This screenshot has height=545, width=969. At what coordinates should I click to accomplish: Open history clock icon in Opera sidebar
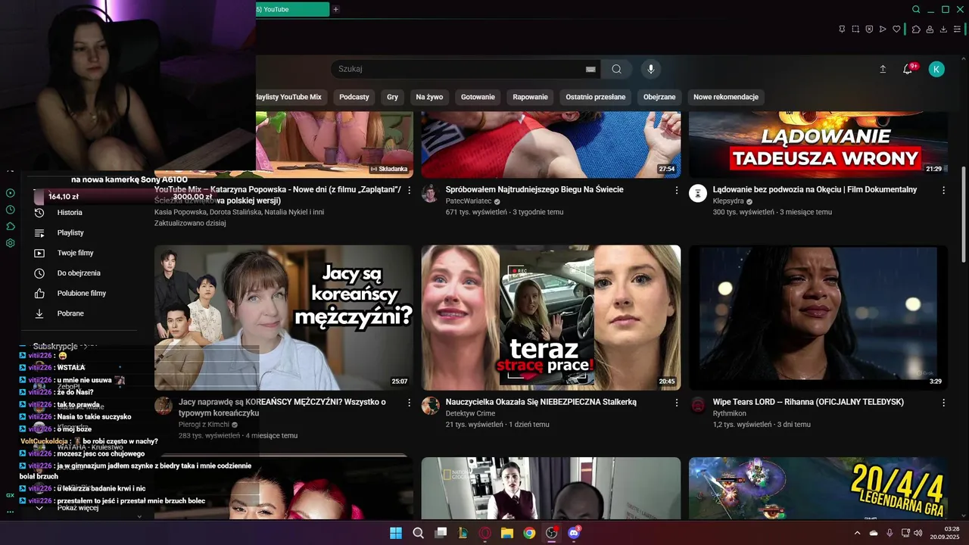(11, 210)
